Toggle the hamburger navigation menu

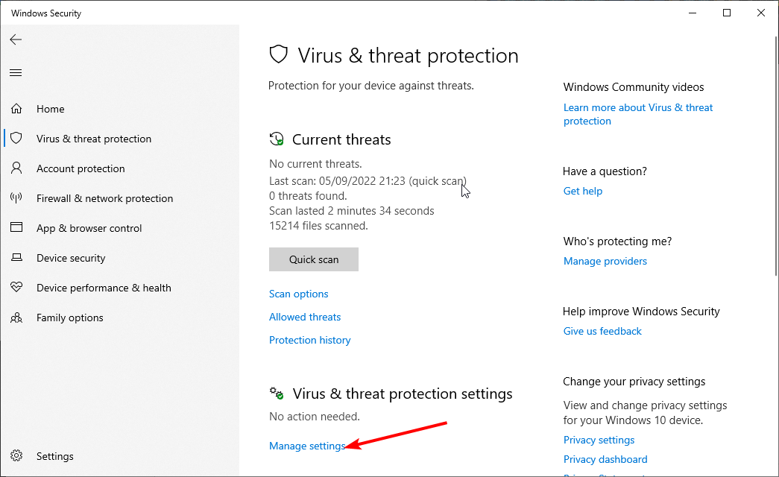(x=16, y=72)
